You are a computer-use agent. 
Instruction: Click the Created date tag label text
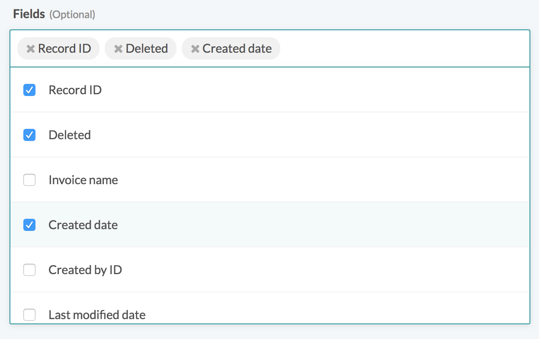(237, 48)
